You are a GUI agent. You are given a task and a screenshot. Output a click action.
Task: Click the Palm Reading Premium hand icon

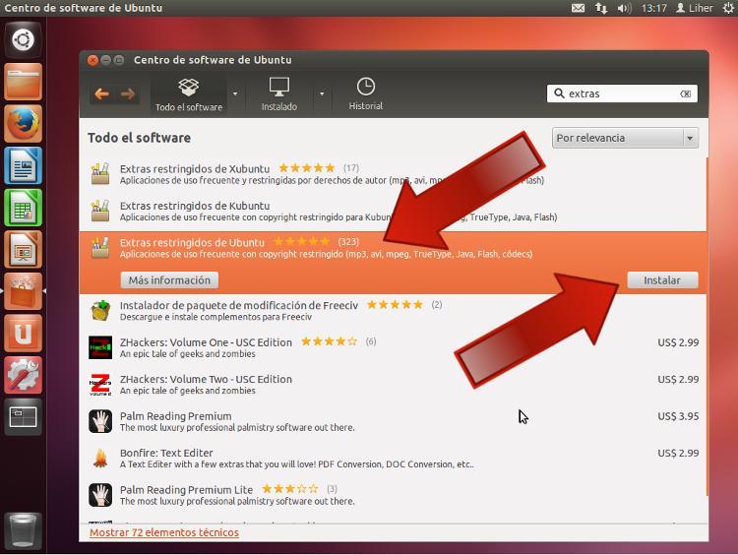pos(100,421)
